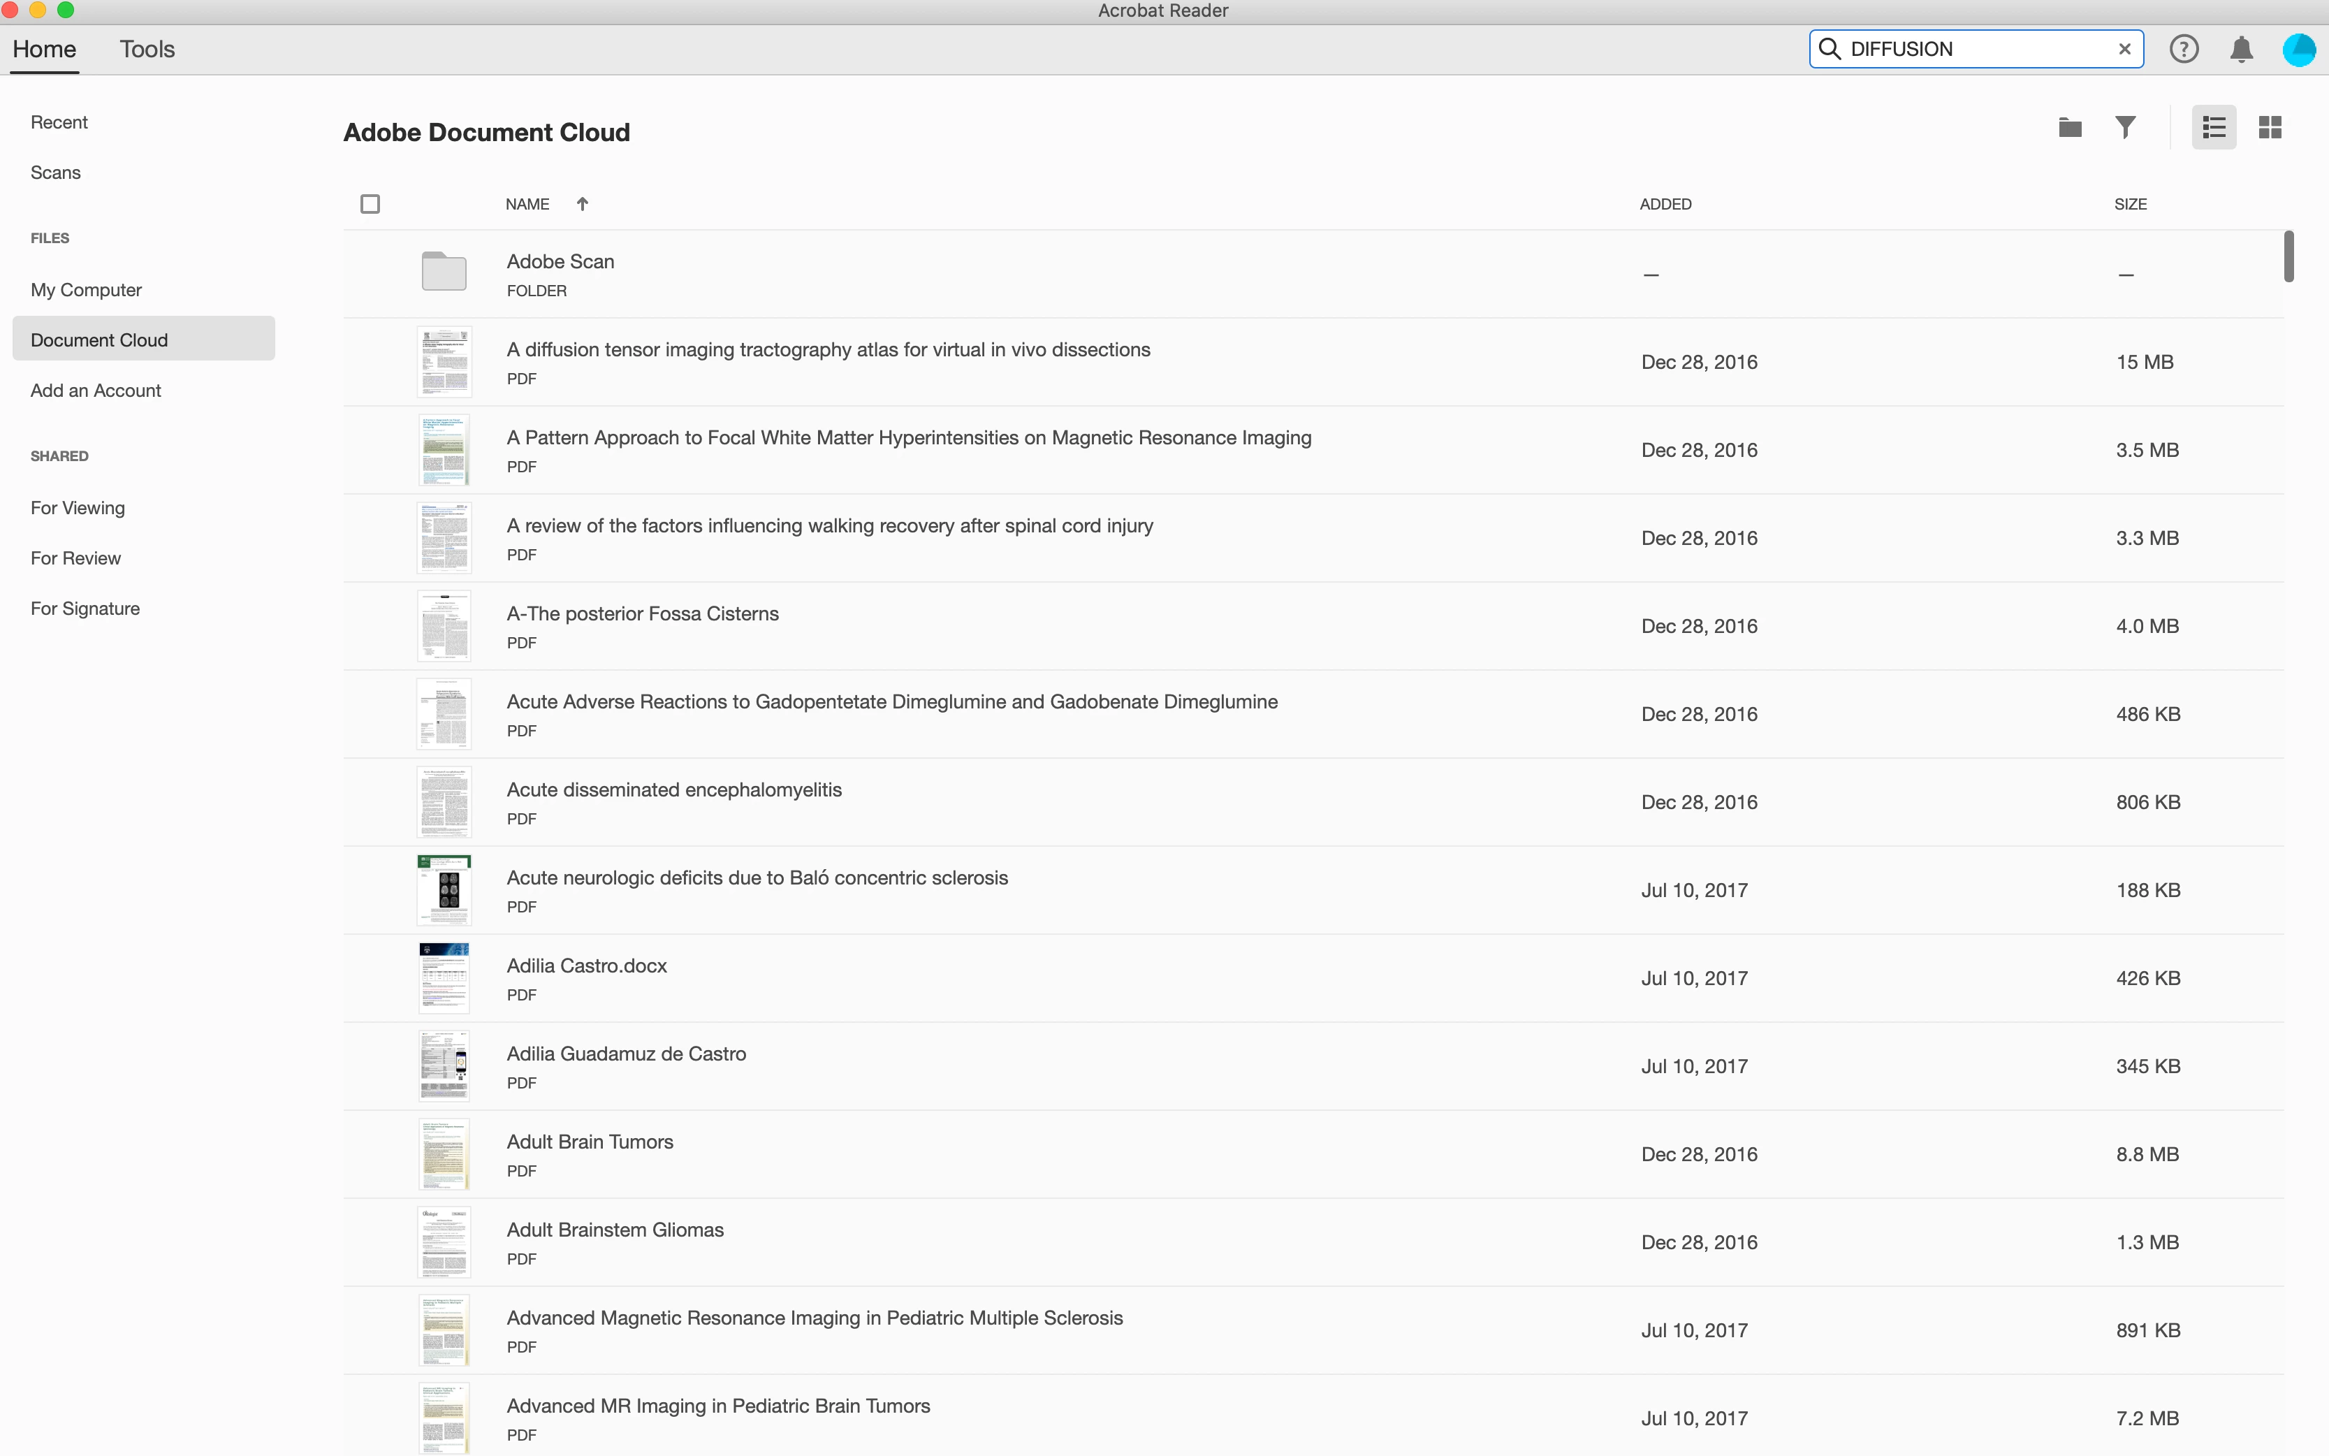Open the Home tab
Viewport: 2329px width, 1456px height.
tap(44, 49)
